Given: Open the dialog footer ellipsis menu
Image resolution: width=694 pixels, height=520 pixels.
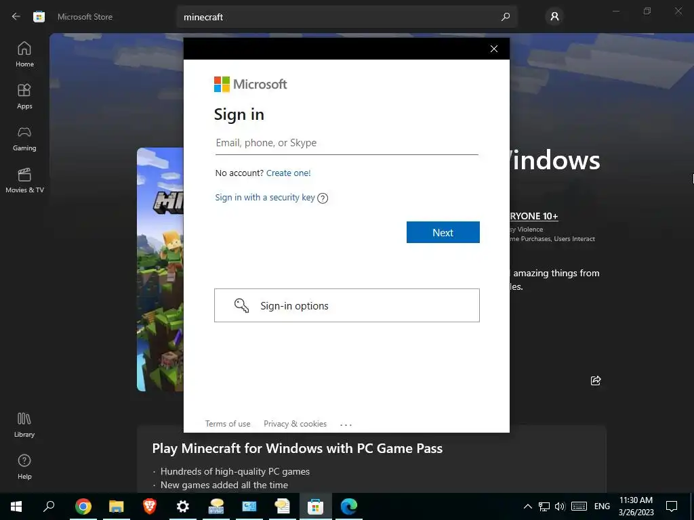Looking at the screenshot, I should 346,425.
